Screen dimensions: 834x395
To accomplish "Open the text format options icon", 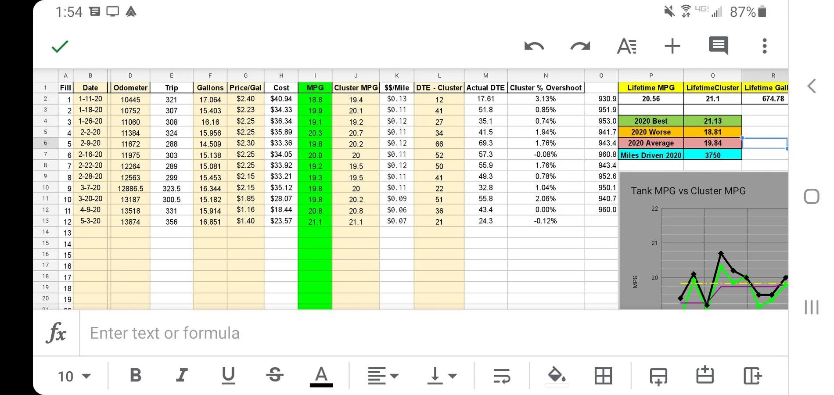I will click(x=627, y=46).
